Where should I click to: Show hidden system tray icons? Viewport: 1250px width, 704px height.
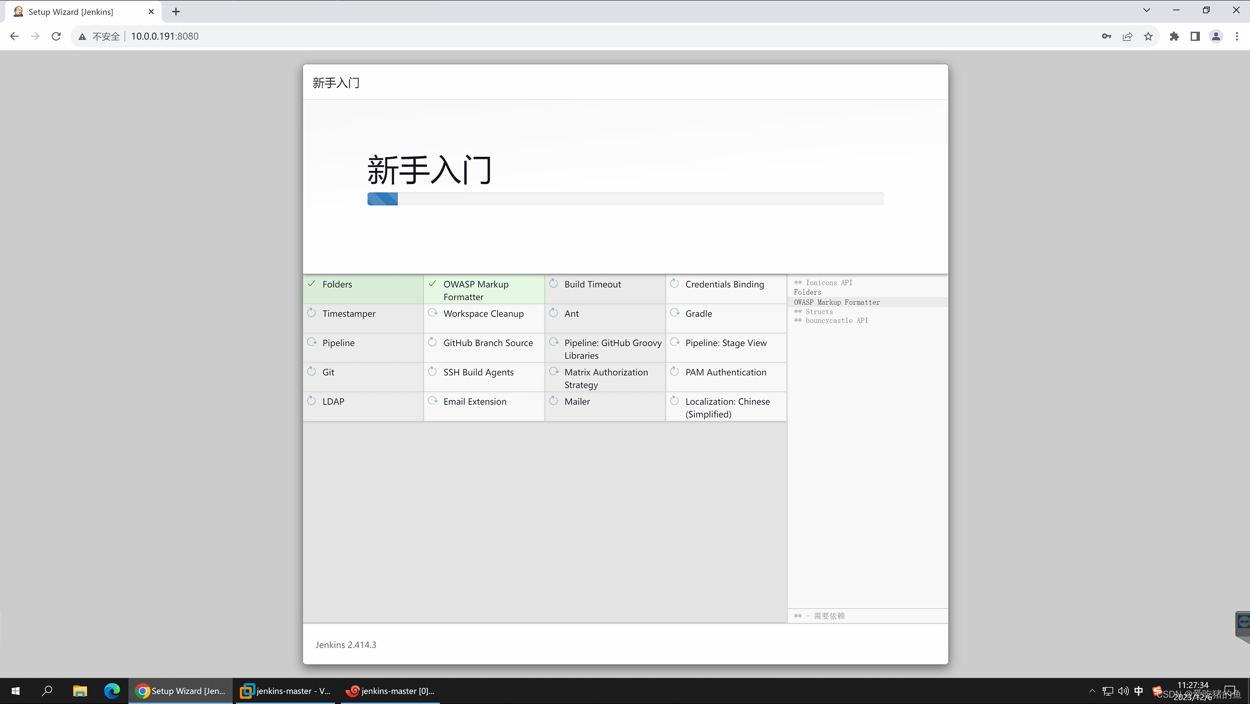coord(1092,691)
